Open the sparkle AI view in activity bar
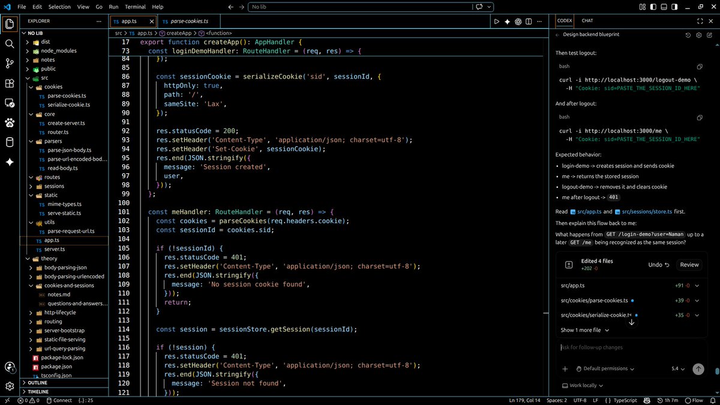Image resolution: width=720 pixels, height=405 pixels. point(10,162)
